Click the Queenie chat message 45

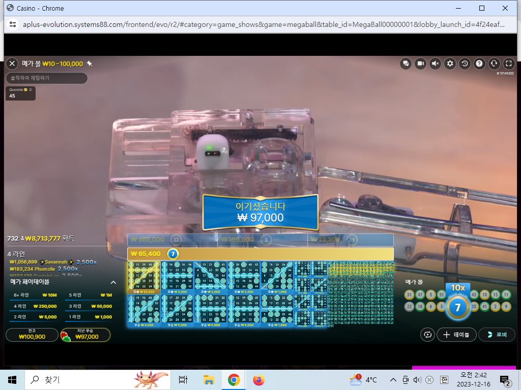(20, 93)
